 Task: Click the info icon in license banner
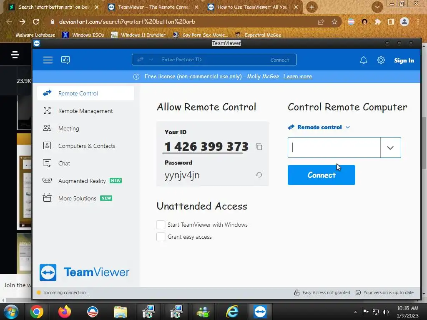(136, 77)
